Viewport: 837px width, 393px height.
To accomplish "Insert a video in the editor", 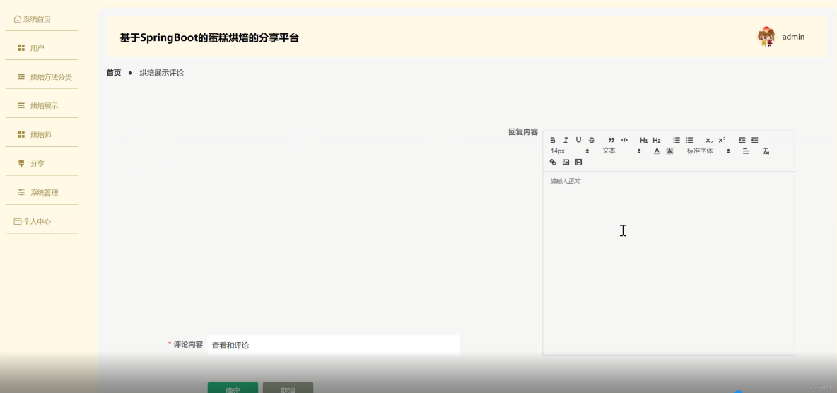I will click(x=579, y=163).
